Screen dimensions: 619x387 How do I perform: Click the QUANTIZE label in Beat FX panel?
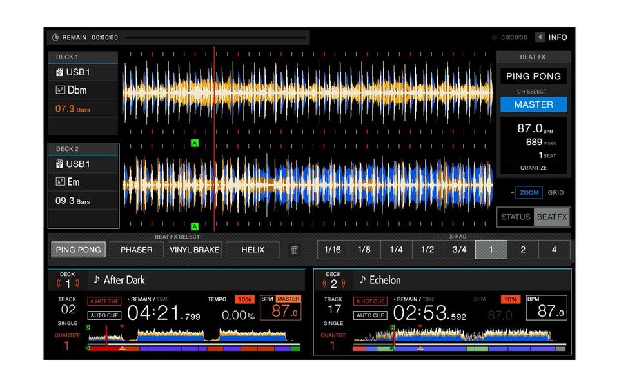pos(533,168)
